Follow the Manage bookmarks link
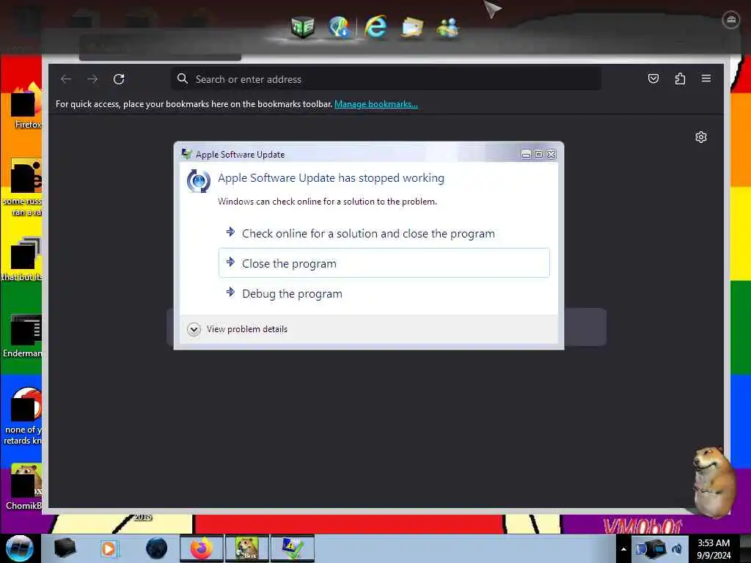 (x=376, y=104)
